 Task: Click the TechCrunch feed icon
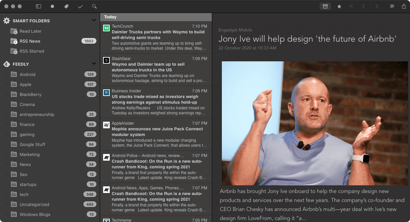[x=106, y=28]
